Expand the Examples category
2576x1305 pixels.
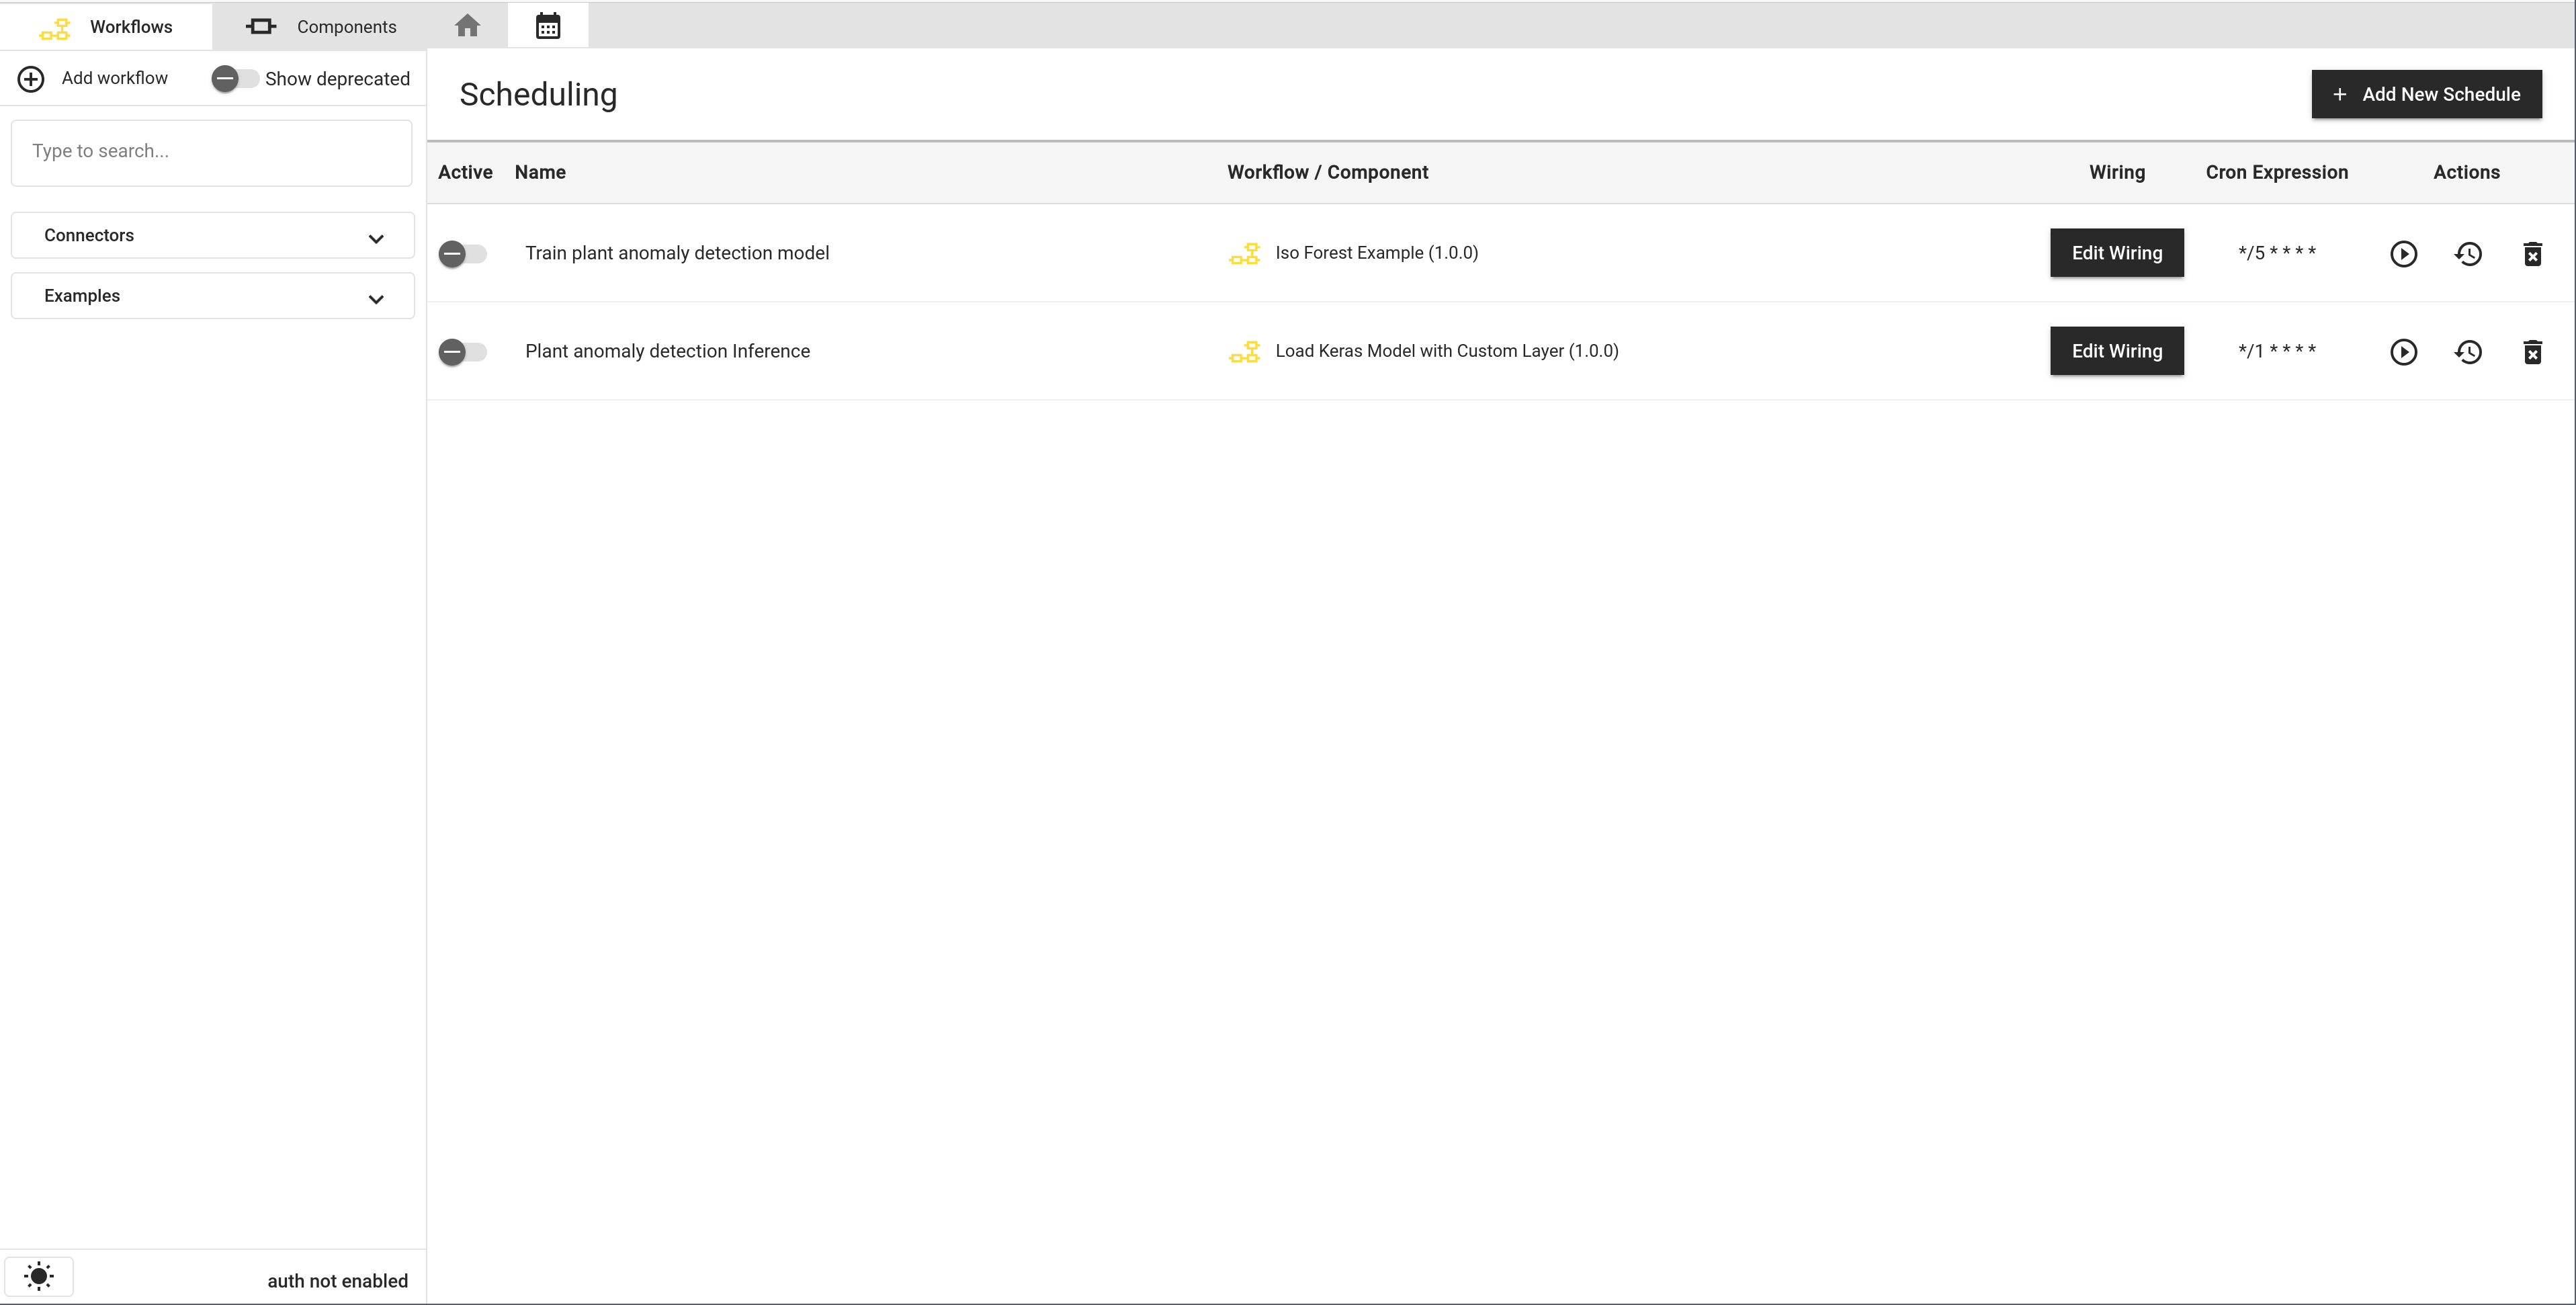pyautogui.click(x=212, y=296)
